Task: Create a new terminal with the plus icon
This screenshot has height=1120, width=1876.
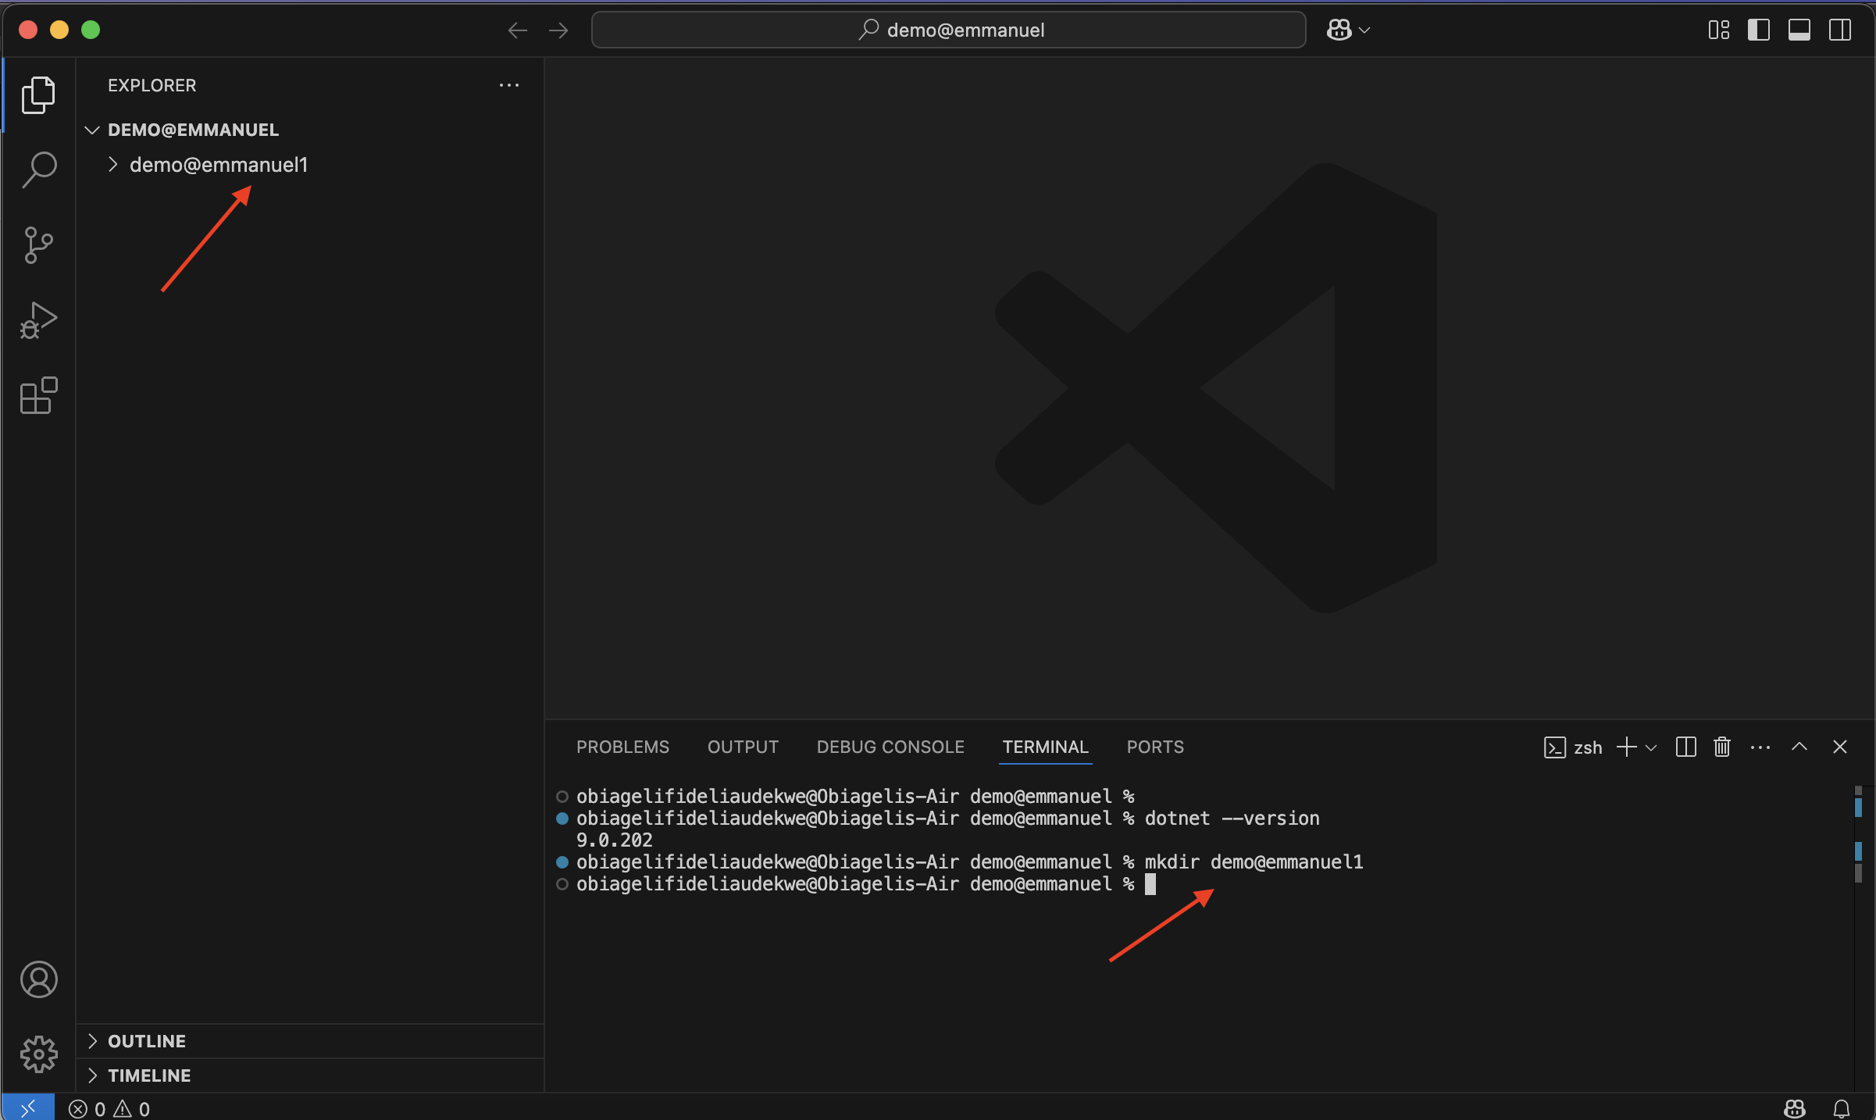Action: [1626, 747]
